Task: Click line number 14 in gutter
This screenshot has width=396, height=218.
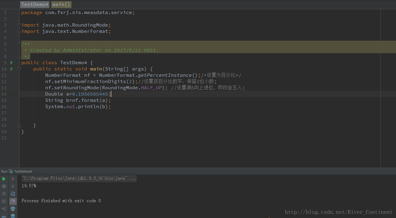Action: (x=4, y=94)
